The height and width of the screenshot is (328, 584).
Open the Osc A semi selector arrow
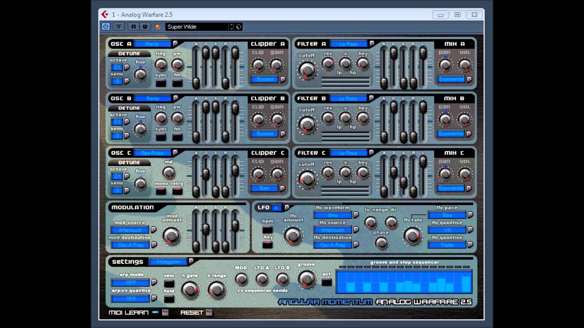click(127, 82)
